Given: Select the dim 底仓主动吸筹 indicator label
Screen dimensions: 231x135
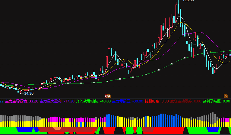Looking at the screenshot, I should (x=181, y=101).
